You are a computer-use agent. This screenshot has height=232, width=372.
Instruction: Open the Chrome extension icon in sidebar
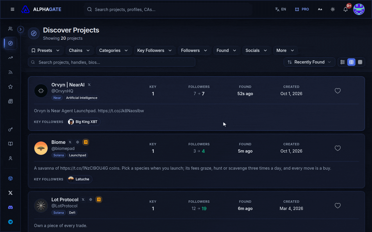10,178
